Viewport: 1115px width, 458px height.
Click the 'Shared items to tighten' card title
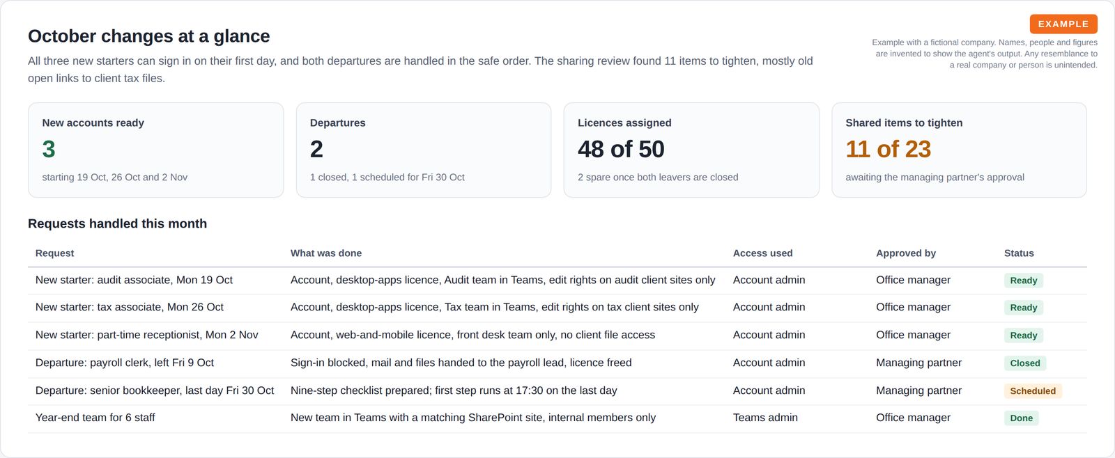coord(904,123)
